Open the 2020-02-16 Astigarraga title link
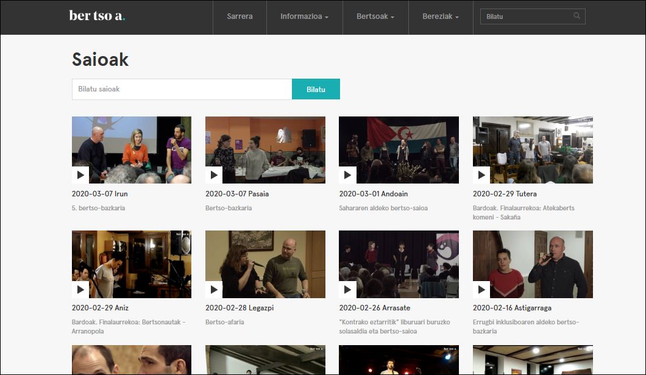This screenshot has height=375, width=646. (512, 308)
